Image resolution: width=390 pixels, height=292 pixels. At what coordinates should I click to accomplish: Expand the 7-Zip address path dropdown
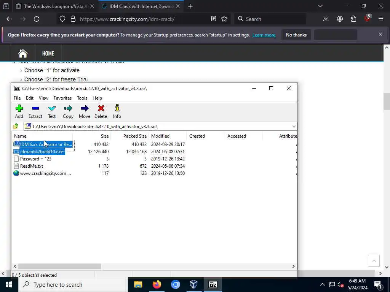pos(294,127)
